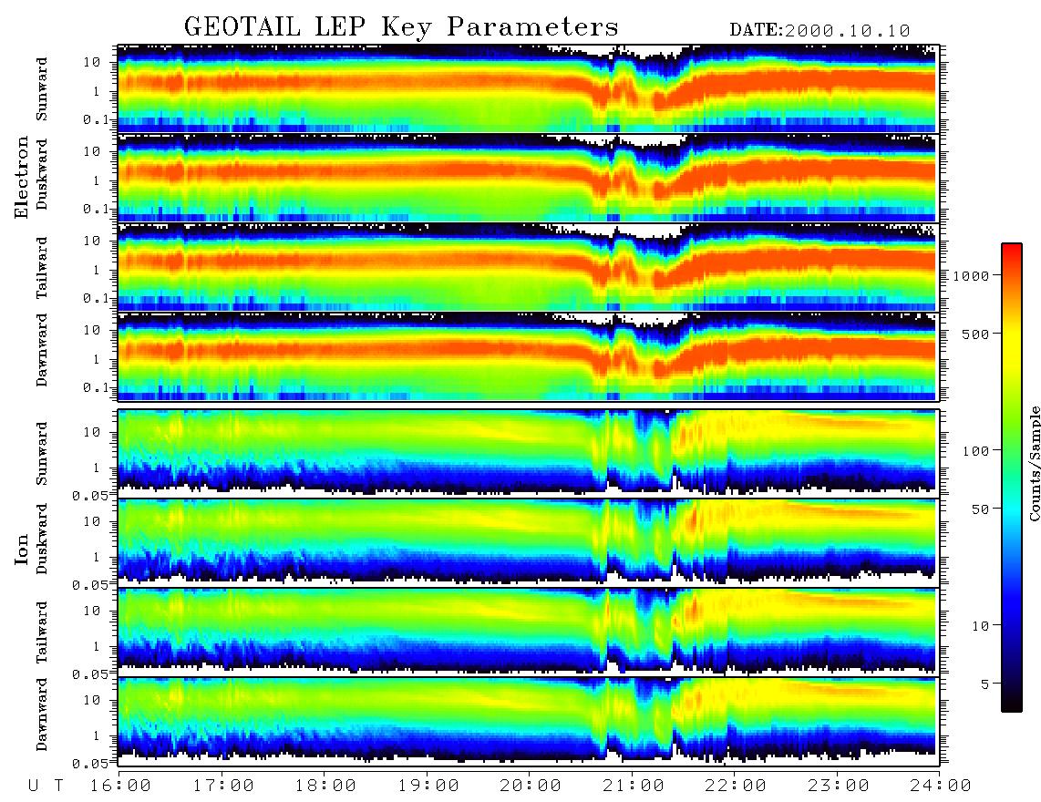Click the '24:00' time tick label
Viewport: 1041px width, 802px height.
[x=941, y=787]
